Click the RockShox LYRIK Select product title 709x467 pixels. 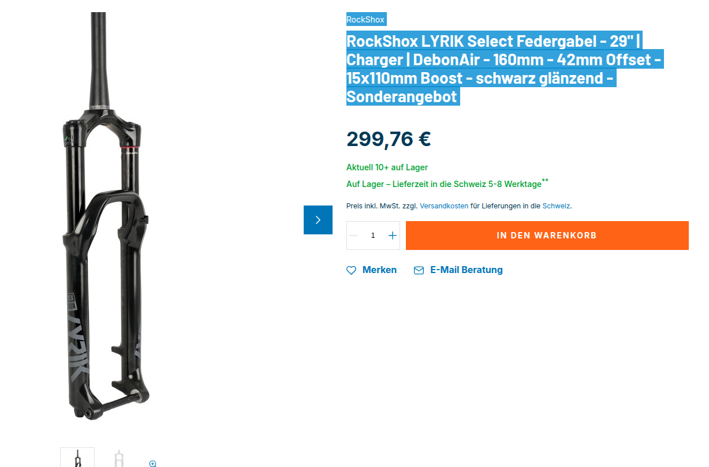coord(505,69)
